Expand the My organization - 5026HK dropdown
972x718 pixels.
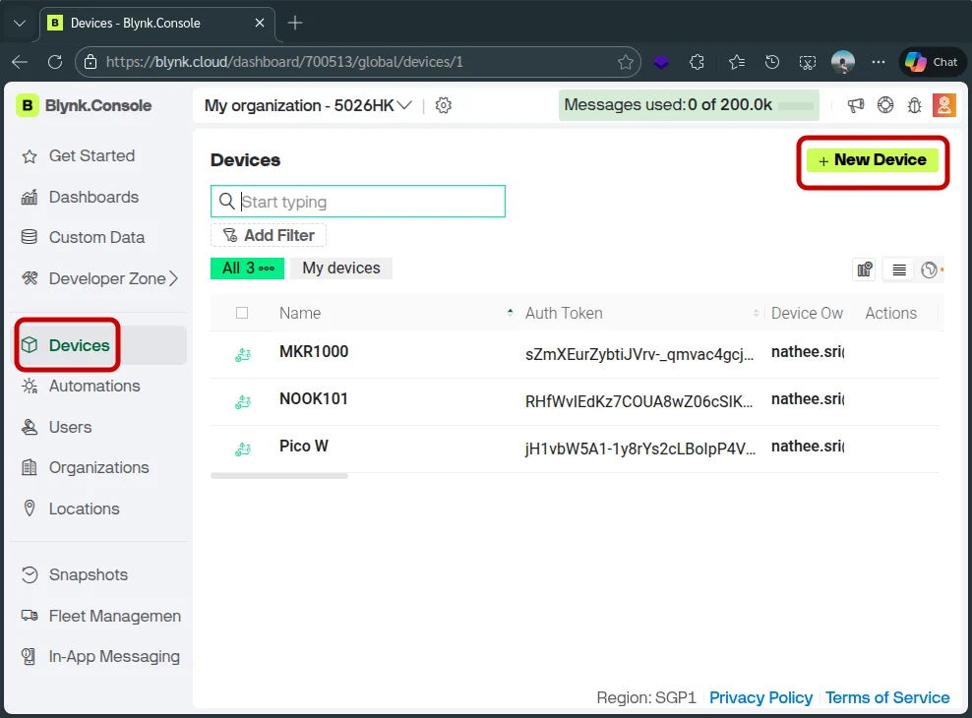click(308, 105)
